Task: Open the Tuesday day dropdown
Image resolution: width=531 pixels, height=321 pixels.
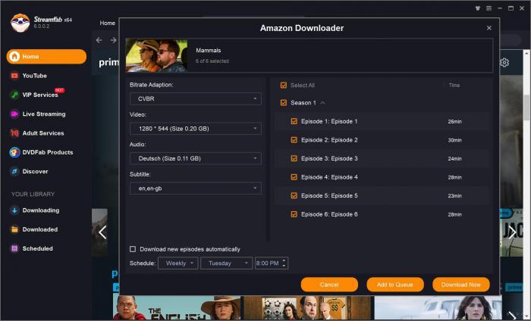Action: point(226,263)
